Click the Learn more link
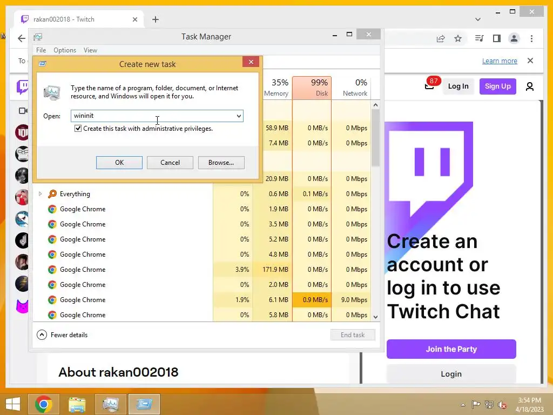This screenshot has width=553, height=415. point(500,61)
